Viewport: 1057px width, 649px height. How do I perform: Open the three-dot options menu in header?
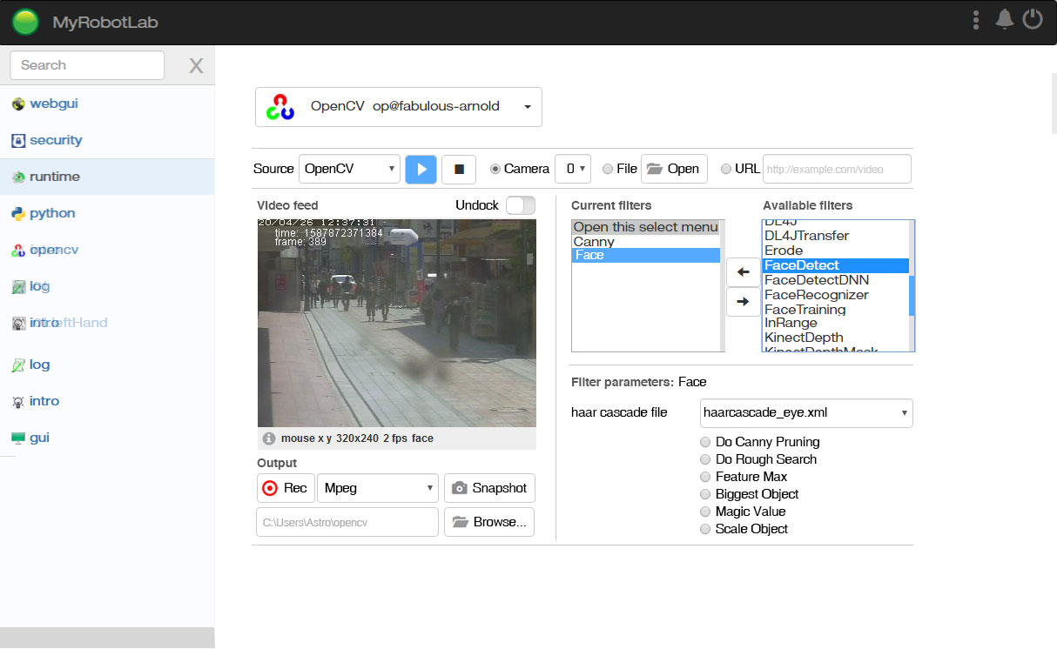(977, 20)
